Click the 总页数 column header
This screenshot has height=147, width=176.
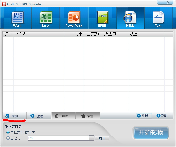click(93, 34)
